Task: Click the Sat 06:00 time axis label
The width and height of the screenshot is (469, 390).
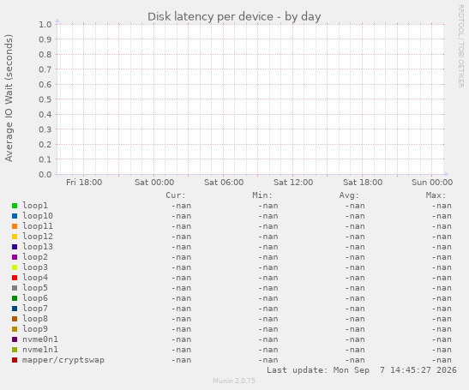Action: (x=224, y=182)
